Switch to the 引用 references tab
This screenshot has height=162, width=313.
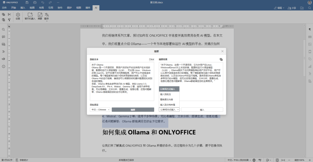coord(51,8)
